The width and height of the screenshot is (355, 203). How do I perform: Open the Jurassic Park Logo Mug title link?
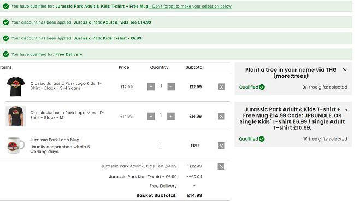55,140
